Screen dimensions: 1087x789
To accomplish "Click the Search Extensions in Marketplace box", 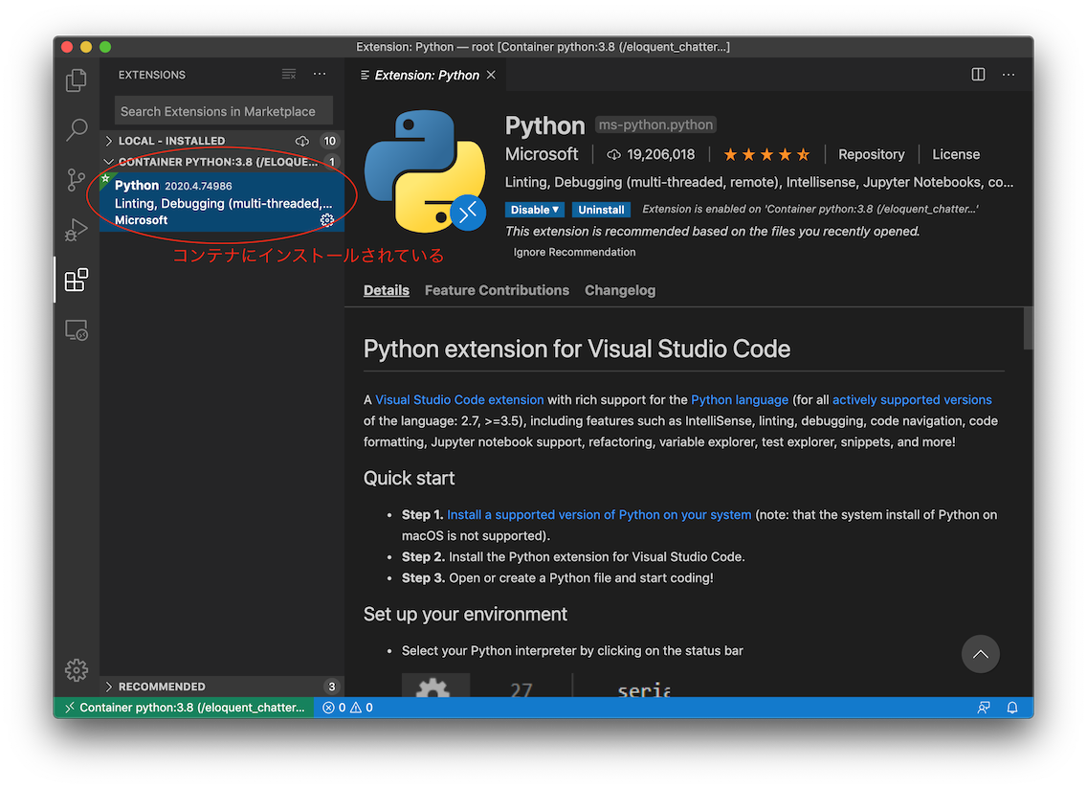I will [x=222, y=110].
